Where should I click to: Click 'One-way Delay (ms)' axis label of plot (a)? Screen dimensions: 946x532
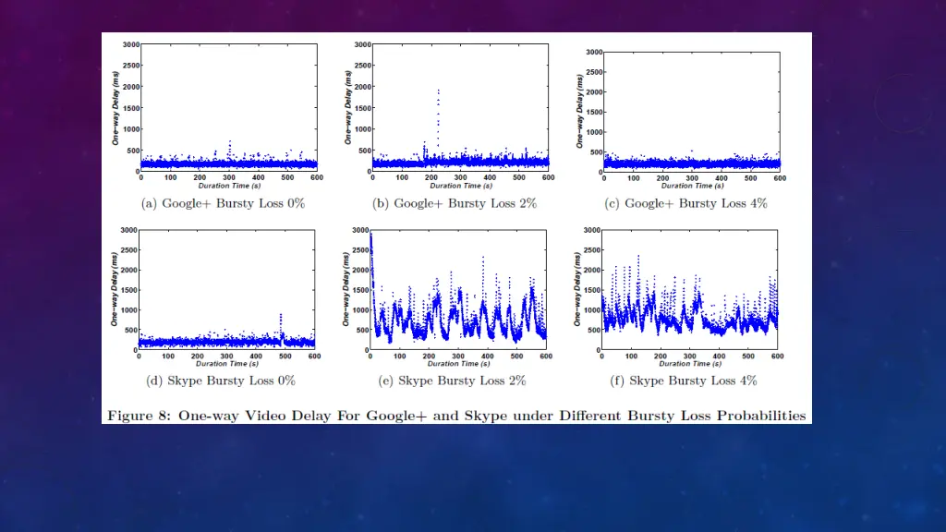pos(115,108)
